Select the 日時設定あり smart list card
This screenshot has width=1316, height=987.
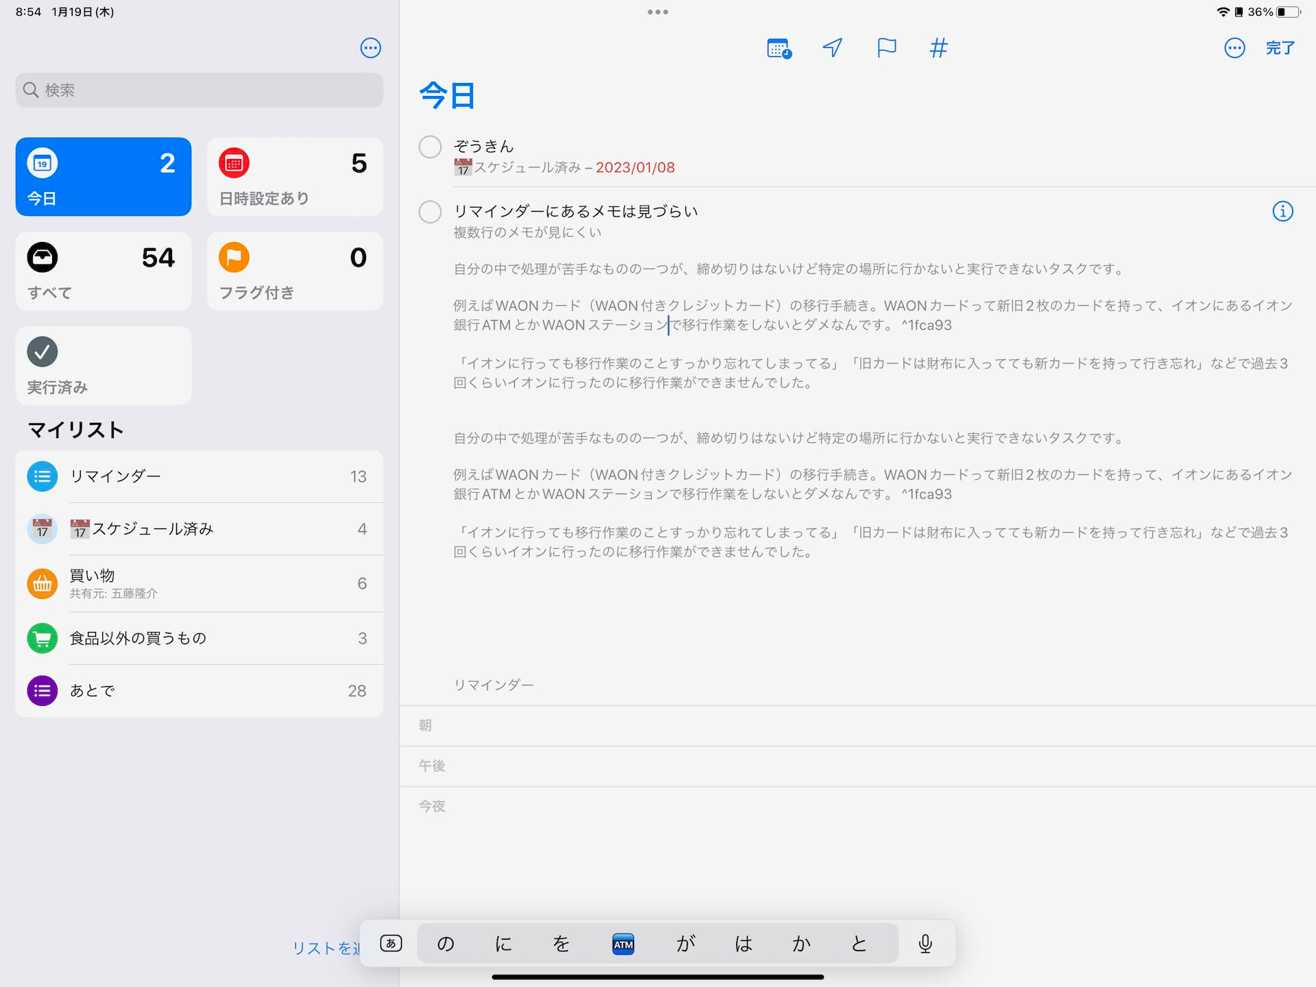pyautogui.click(x=295, y=177)
